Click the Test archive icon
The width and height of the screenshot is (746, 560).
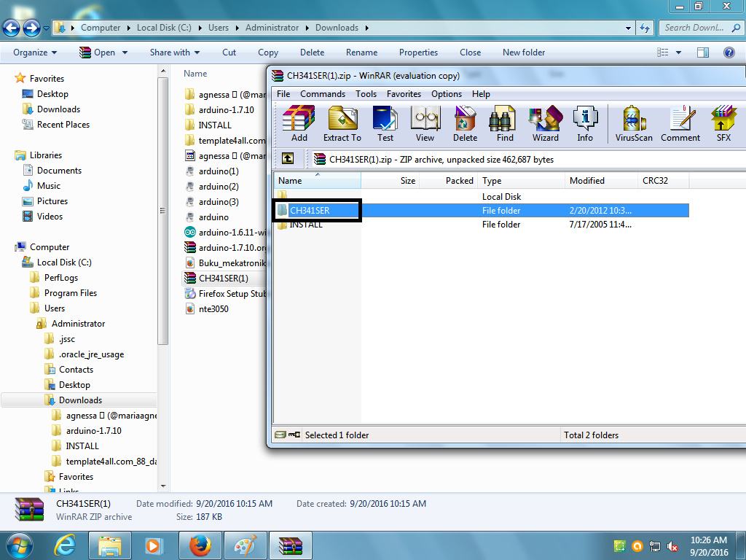[x=385, y=123]
